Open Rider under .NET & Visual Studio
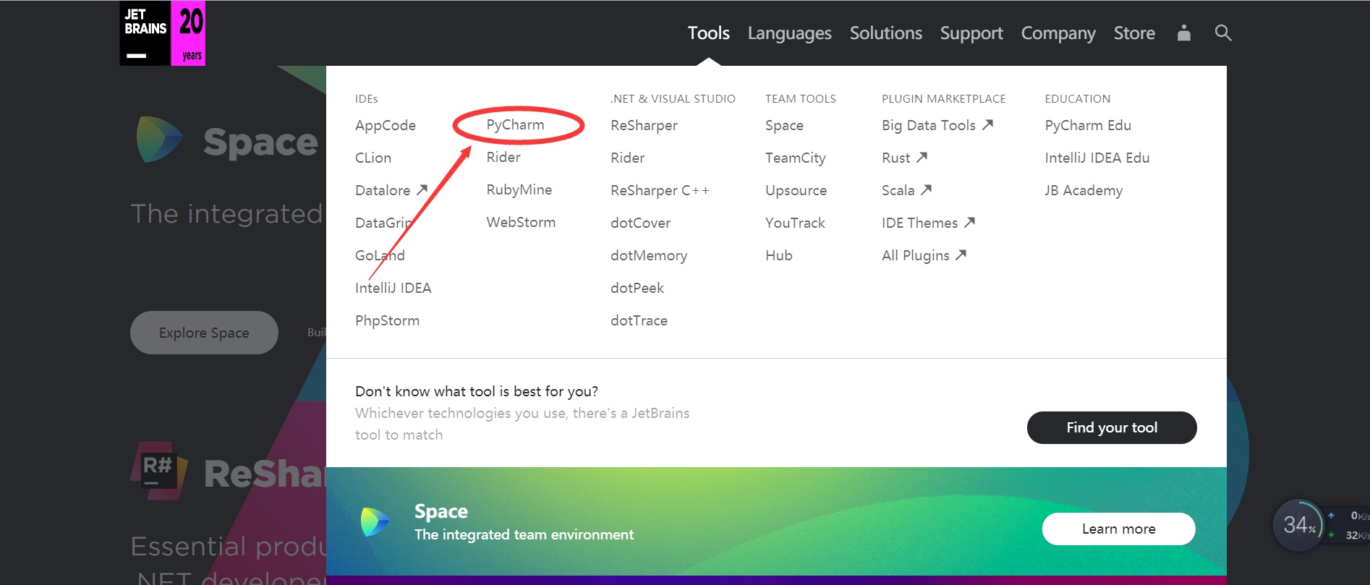 [x=627, y=158]
